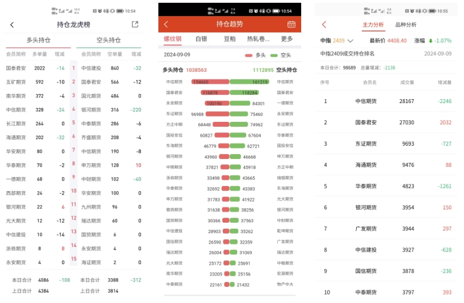Tap red back arrow beside 主力分析

325,25
